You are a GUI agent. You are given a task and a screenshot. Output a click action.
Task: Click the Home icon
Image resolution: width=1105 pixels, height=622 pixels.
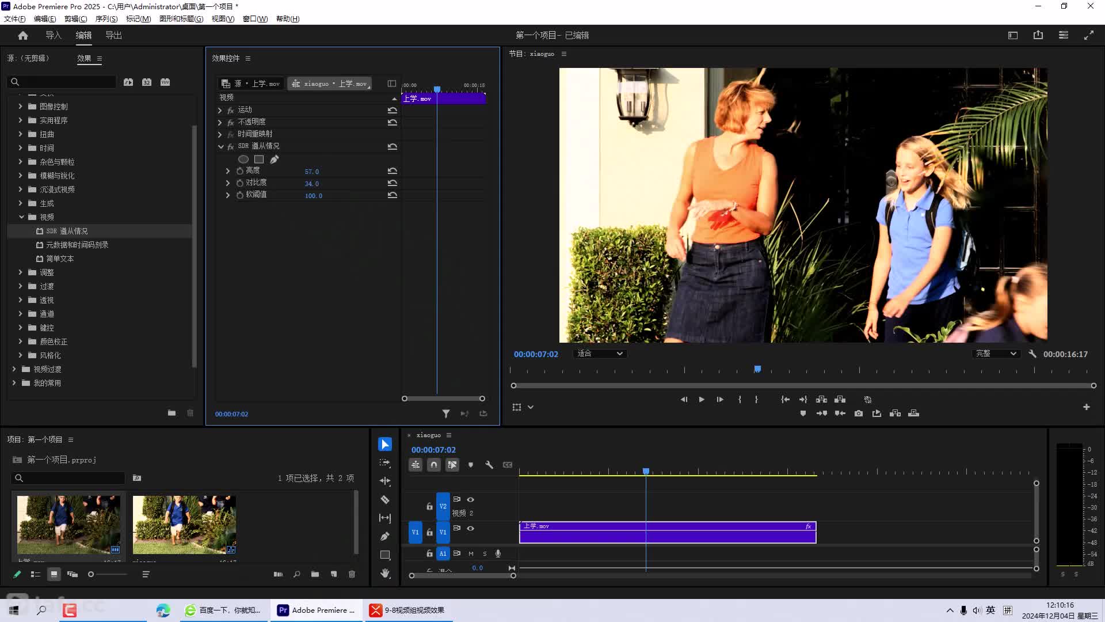23,36
